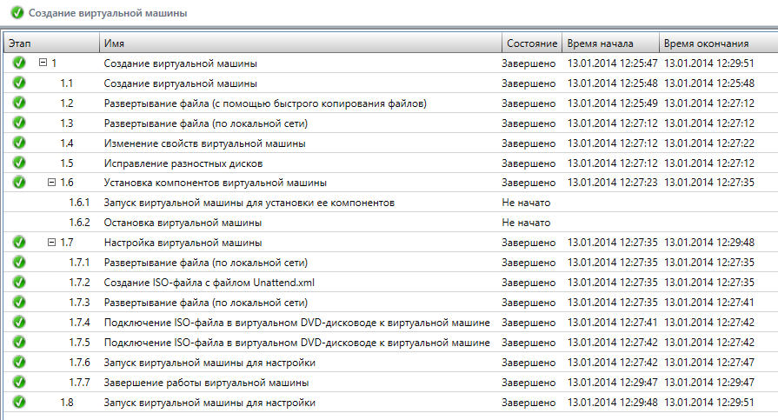Click the green check for step 1.7.2
778x420 pixels.
(19, 283)
